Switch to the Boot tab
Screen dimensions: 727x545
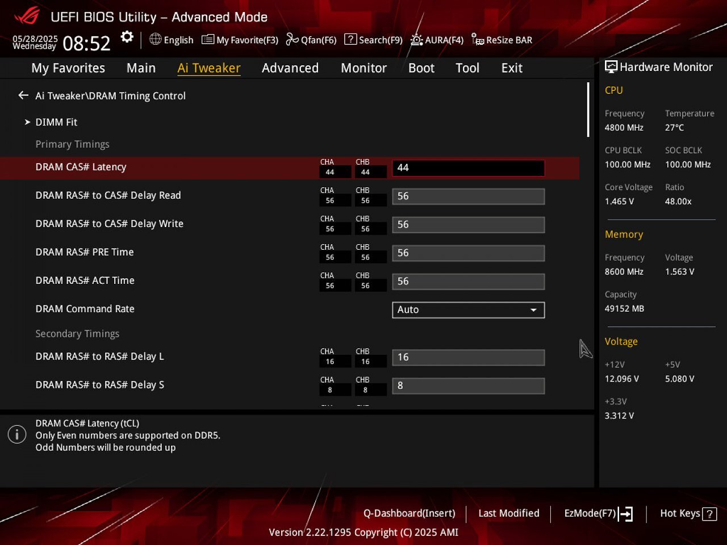coord(421,68)
